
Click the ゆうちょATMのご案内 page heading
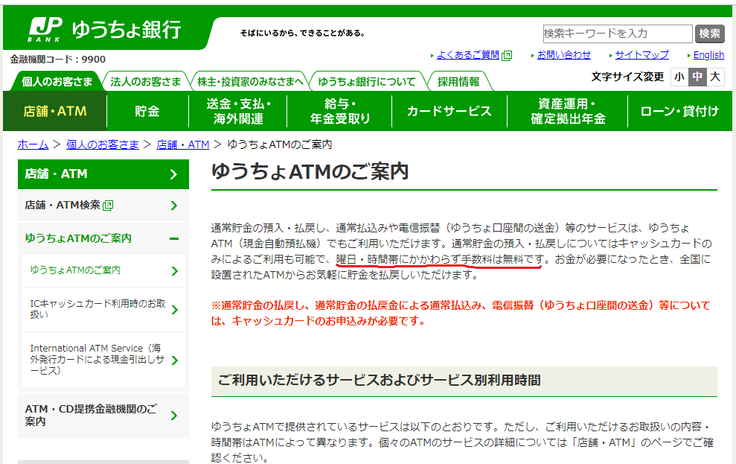tap(310, 171)
